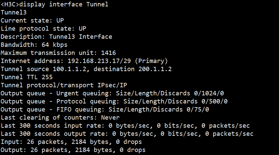Click the "Tunnel TTL 255" line
279x155 pixels.
[26, 77]
